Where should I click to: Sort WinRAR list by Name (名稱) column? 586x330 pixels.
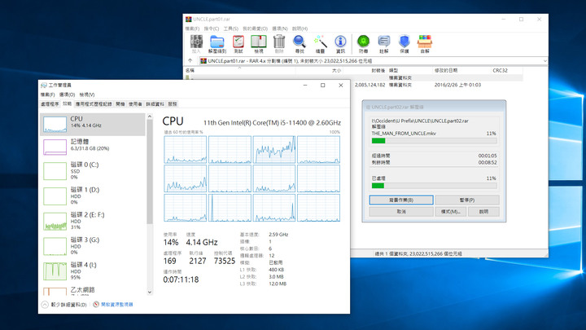(239, 70)
